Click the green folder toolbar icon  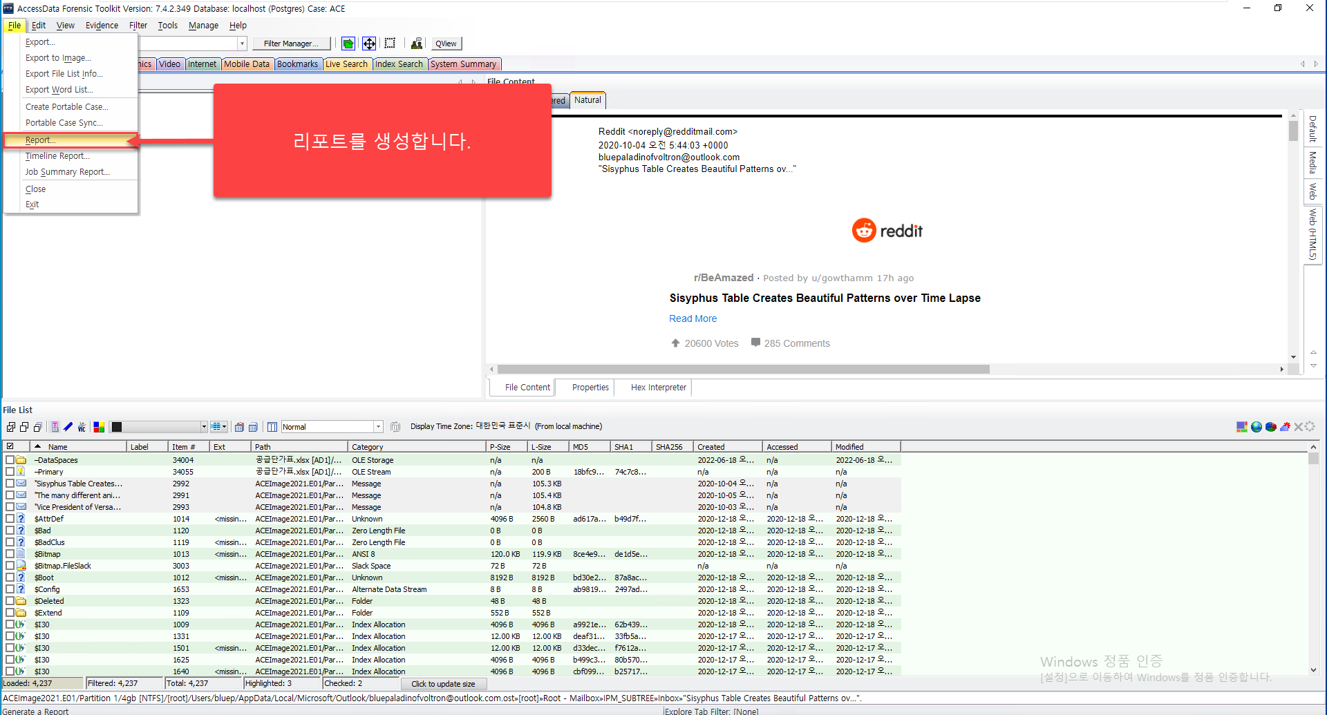pos(348,44)
